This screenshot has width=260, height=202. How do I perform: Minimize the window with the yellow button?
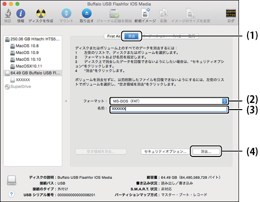pos(11,4)
